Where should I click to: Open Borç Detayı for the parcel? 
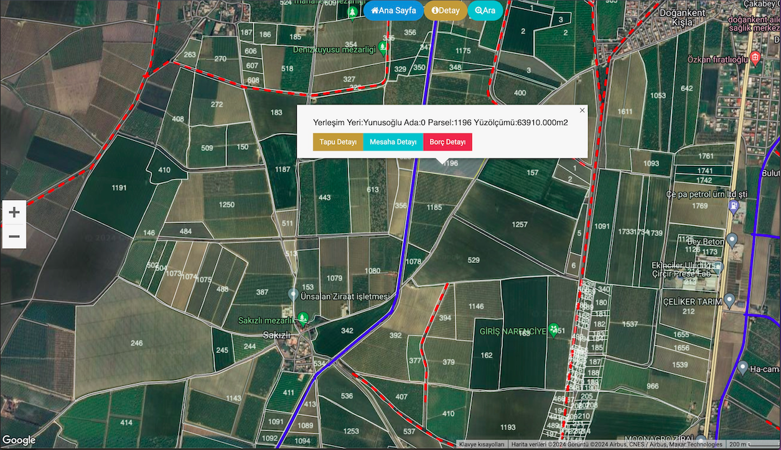pyautogui.click(x=447, y=142)
